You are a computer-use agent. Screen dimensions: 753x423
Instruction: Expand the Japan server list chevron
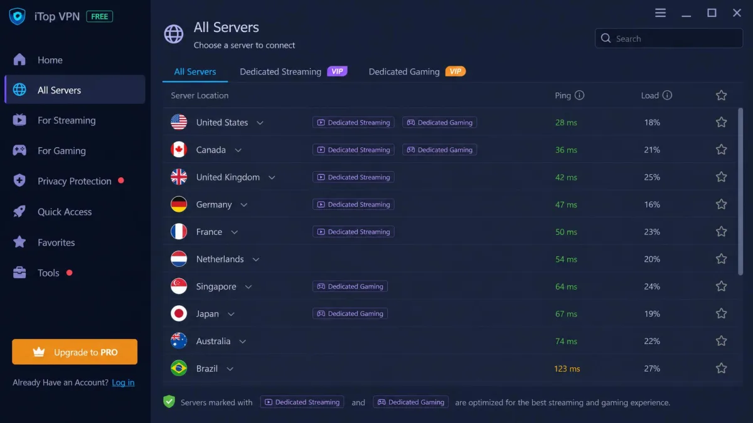[231, 314]
